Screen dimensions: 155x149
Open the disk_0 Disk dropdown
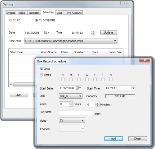(71, 96)
